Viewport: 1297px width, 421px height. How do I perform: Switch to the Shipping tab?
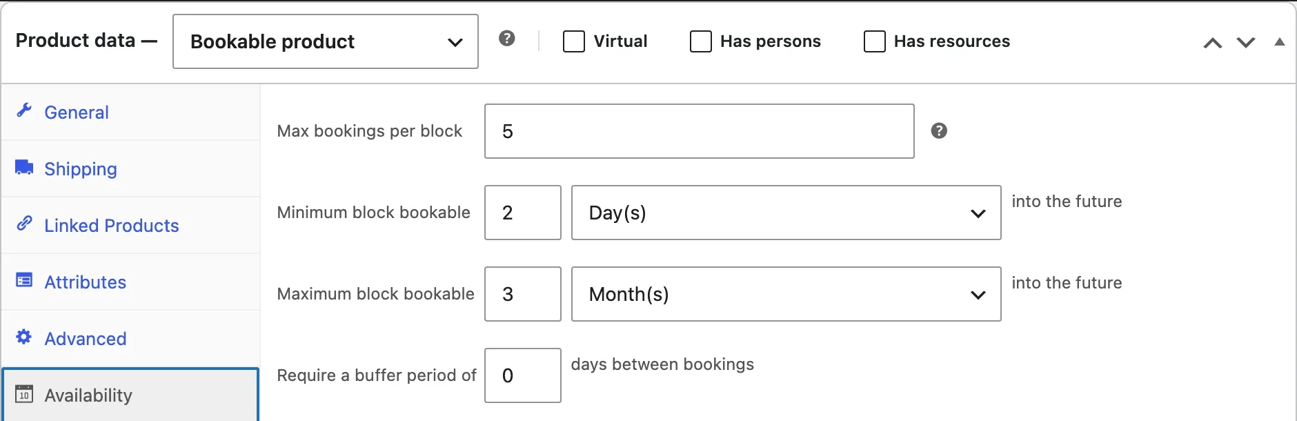(130, 169)
